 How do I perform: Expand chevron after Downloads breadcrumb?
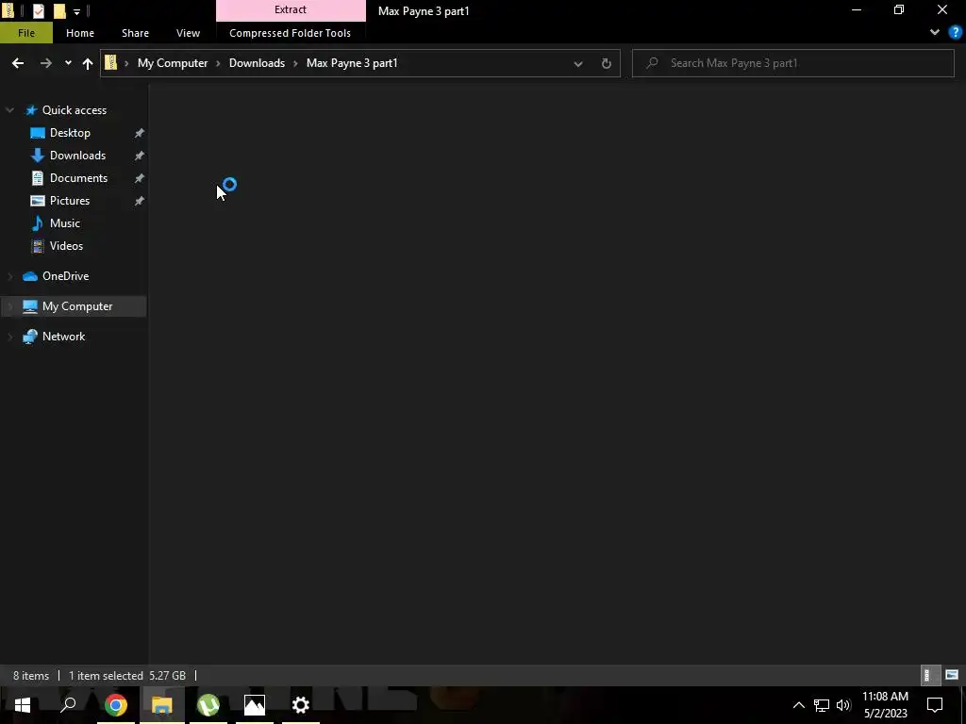pos(295,63)
